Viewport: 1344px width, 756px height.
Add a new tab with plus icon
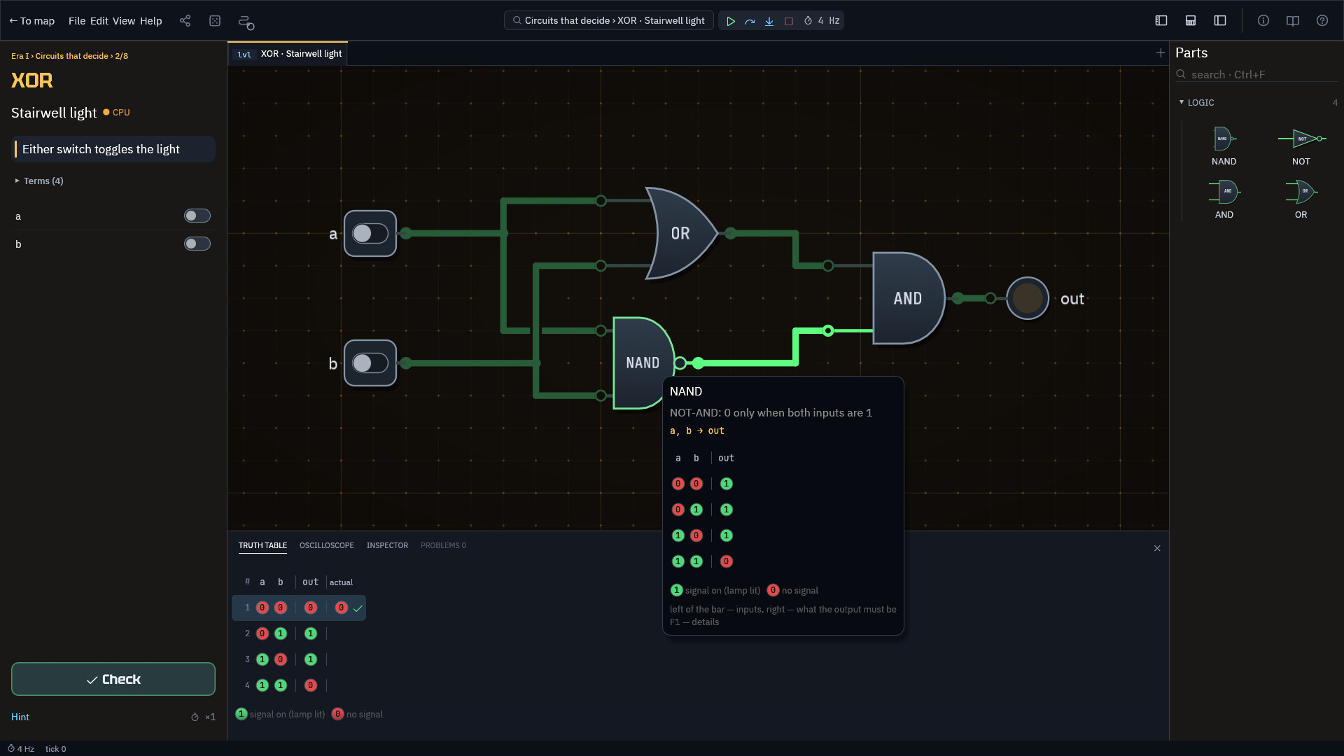pyautogui.click(x=1161, y=53)
